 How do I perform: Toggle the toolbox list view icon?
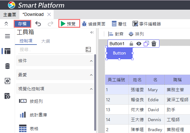coord(88,50)
